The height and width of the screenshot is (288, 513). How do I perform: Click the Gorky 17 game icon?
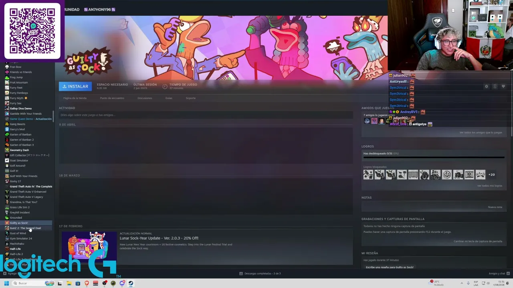[x=7, y=181]
